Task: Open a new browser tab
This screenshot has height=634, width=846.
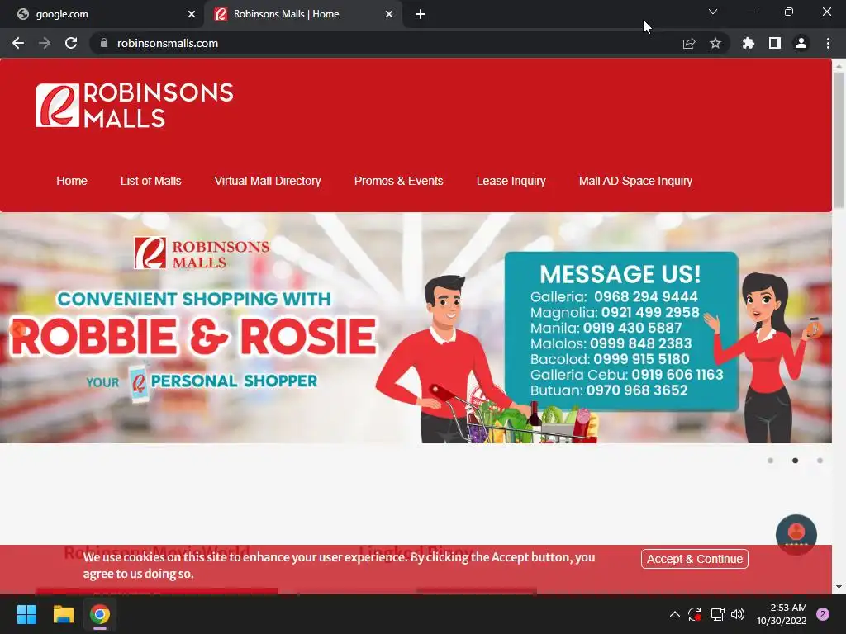Action: tap(421, 14)
